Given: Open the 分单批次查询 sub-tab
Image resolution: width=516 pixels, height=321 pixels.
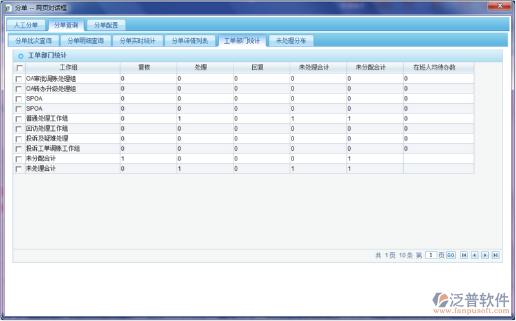Looking at the screenshot, I should (x=34, y=41).
